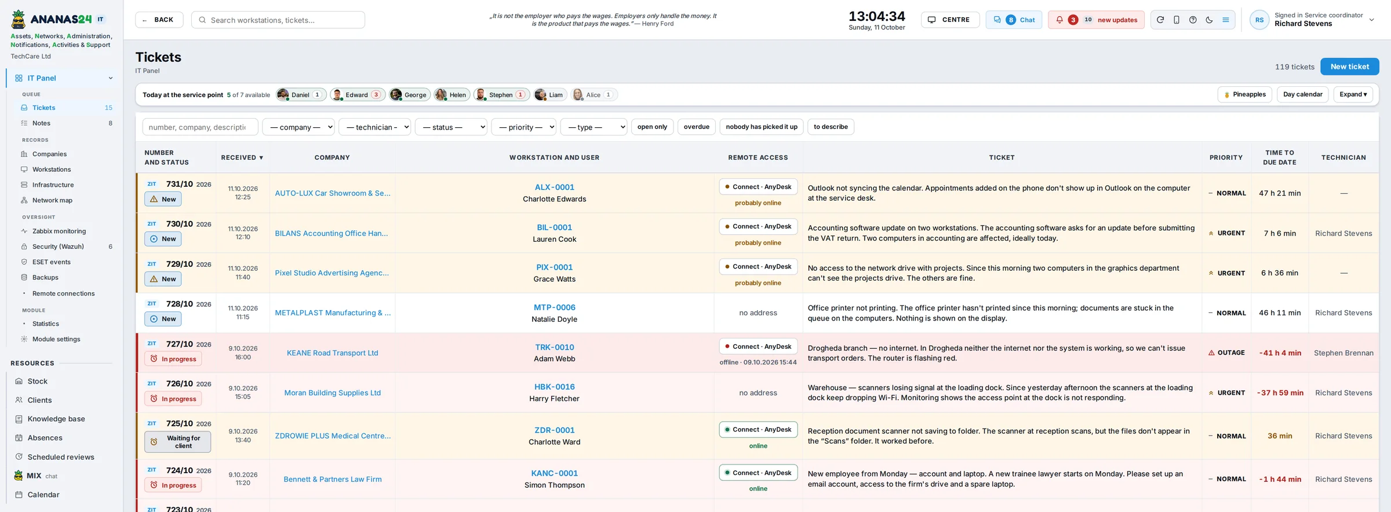Viewport: 1391px width, 512px height.
Task: Open the status filter dropdown
Action: pyautogui.click(x=451, y=127)
